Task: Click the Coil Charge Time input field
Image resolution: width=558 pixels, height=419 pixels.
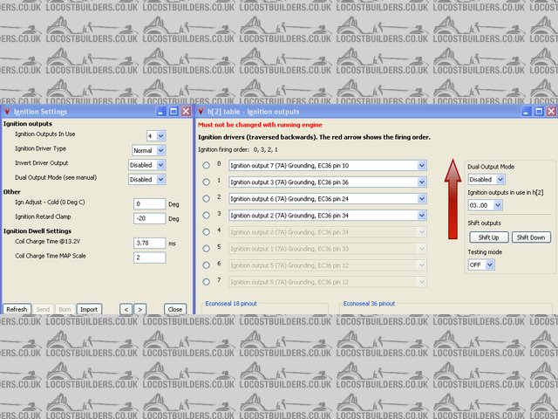Action: 149,243
